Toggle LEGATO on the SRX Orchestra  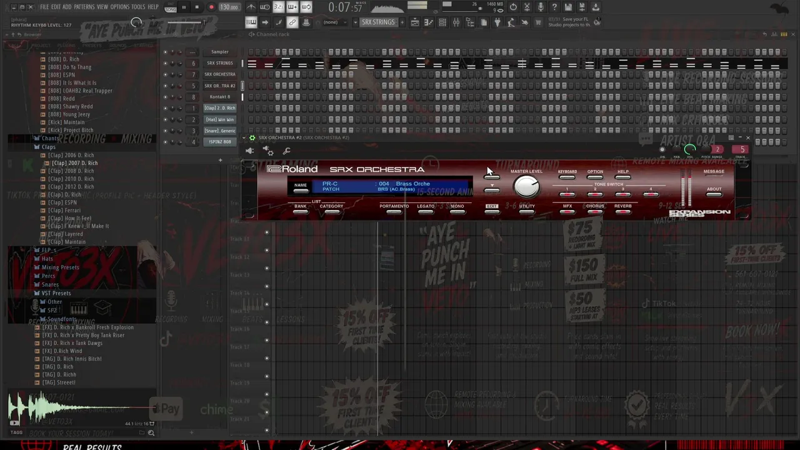coord(426,212)
